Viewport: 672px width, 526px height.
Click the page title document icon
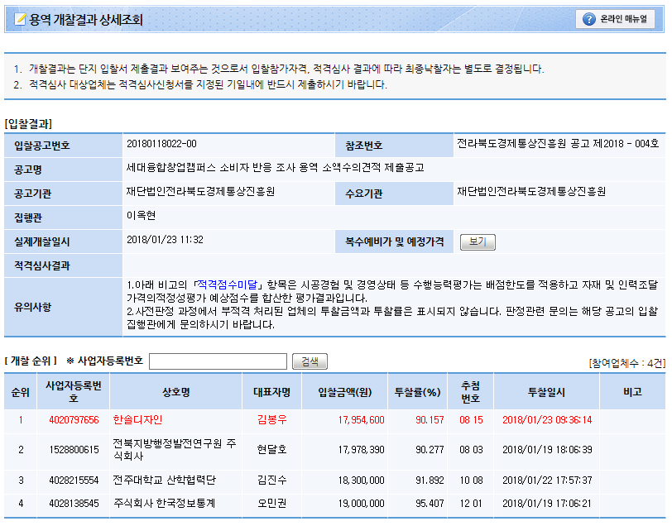point(17,19)
